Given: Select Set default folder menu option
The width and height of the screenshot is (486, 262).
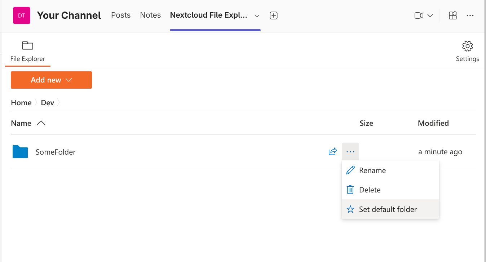Looking at the screenshot, I should tap(388, 209).
